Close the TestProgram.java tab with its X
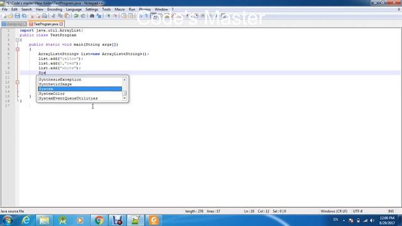 62,24
